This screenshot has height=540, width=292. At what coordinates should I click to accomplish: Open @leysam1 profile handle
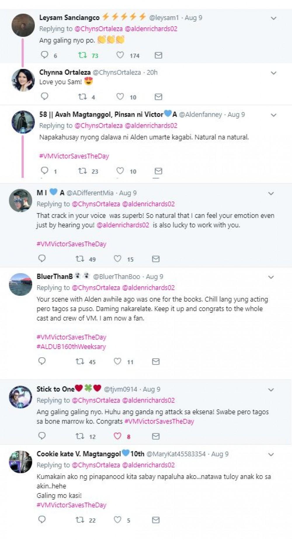click(164, 18)
